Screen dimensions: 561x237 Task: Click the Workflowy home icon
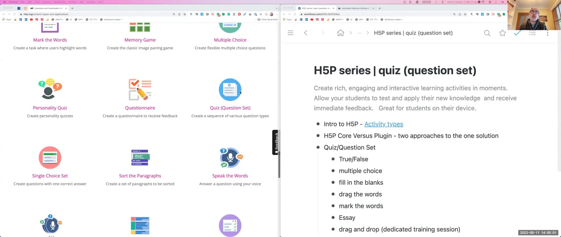pyautogui.click(x=341, y=33)
